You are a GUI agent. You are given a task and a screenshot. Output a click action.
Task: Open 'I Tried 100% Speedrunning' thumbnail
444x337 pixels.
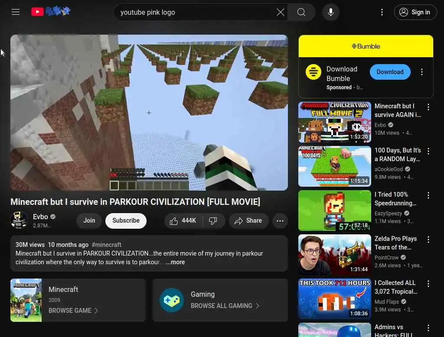tap(334, 210)
